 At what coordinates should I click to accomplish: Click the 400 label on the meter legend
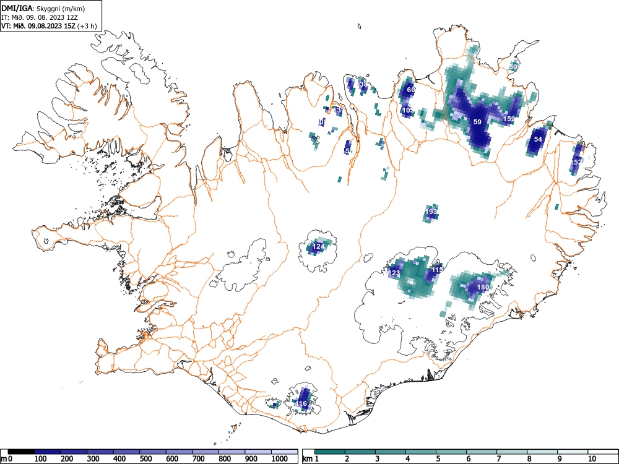tap(119, 459)
